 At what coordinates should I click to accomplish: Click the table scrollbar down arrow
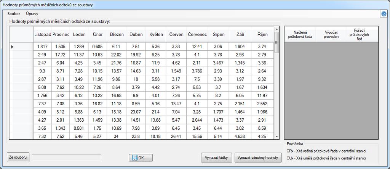pyautogui.click(x=277, y=137)
